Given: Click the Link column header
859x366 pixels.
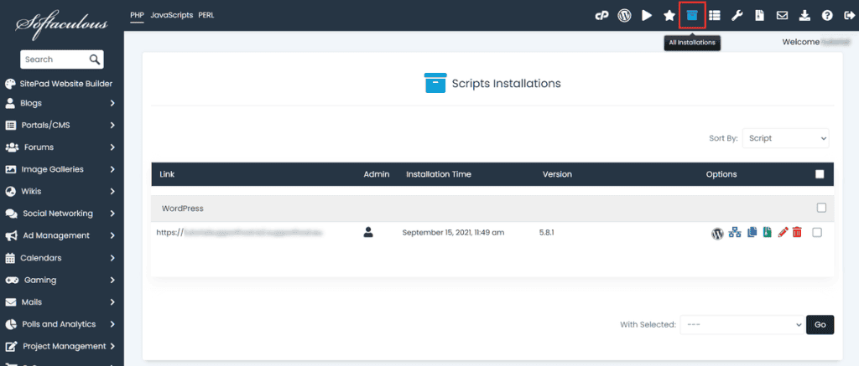Looking at the screenshot, I should (167, 174).
